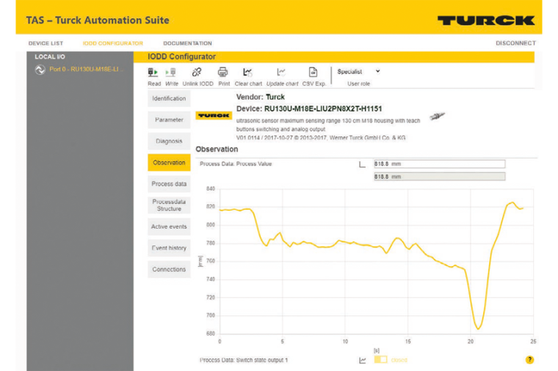The height and width of the screenshot is (371, 558).
Task: Show the Event history section
Action: pyautogui.click(x=169, y=248)
